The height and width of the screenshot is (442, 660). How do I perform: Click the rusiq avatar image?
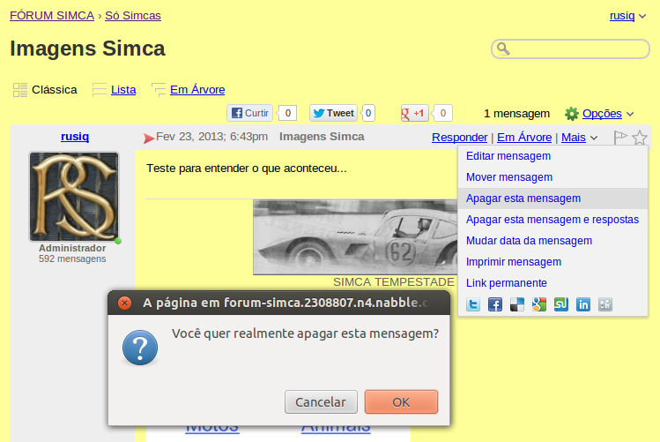click(x=74, y=197)
